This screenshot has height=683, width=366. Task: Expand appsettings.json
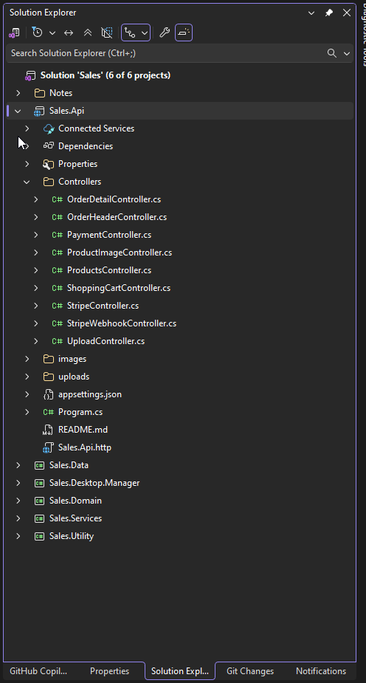point(27,394)
